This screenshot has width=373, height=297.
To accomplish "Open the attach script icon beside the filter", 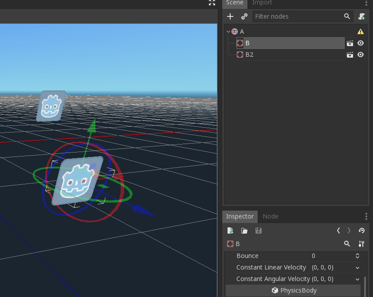I will click(x=361, y=16).
